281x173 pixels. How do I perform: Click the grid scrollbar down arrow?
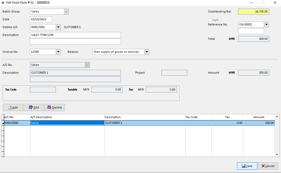tap(277, 155)
